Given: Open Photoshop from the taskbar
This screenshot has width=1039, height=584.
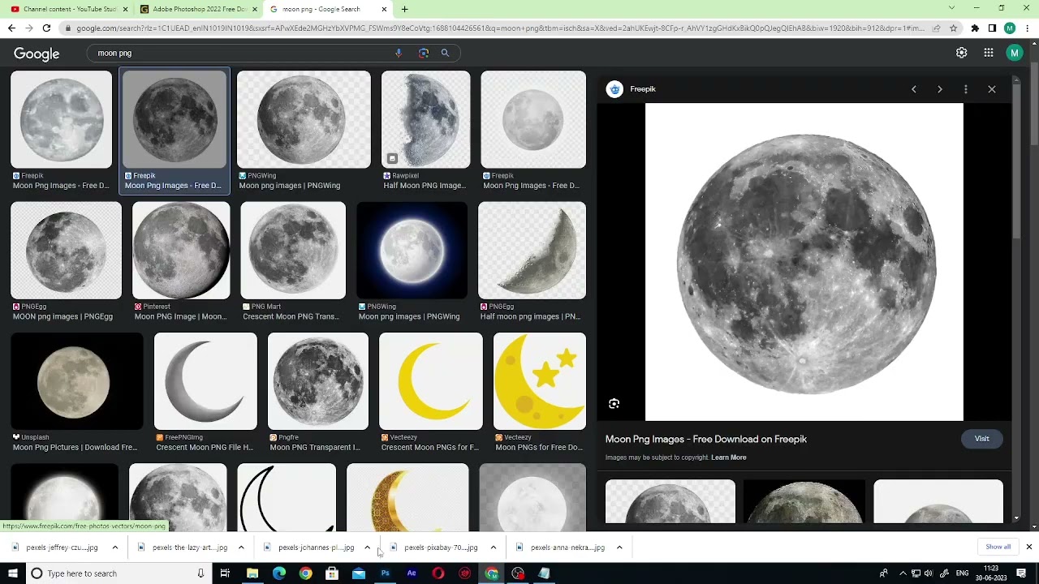Looking at the screenshot, I should click(385, 573).
